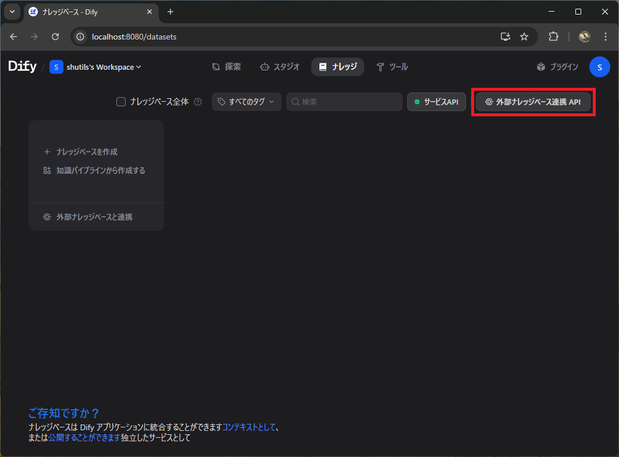The height and width of the screenshot is (457, 619).
Task: Click the サービスAPI button
Action: 436,102
